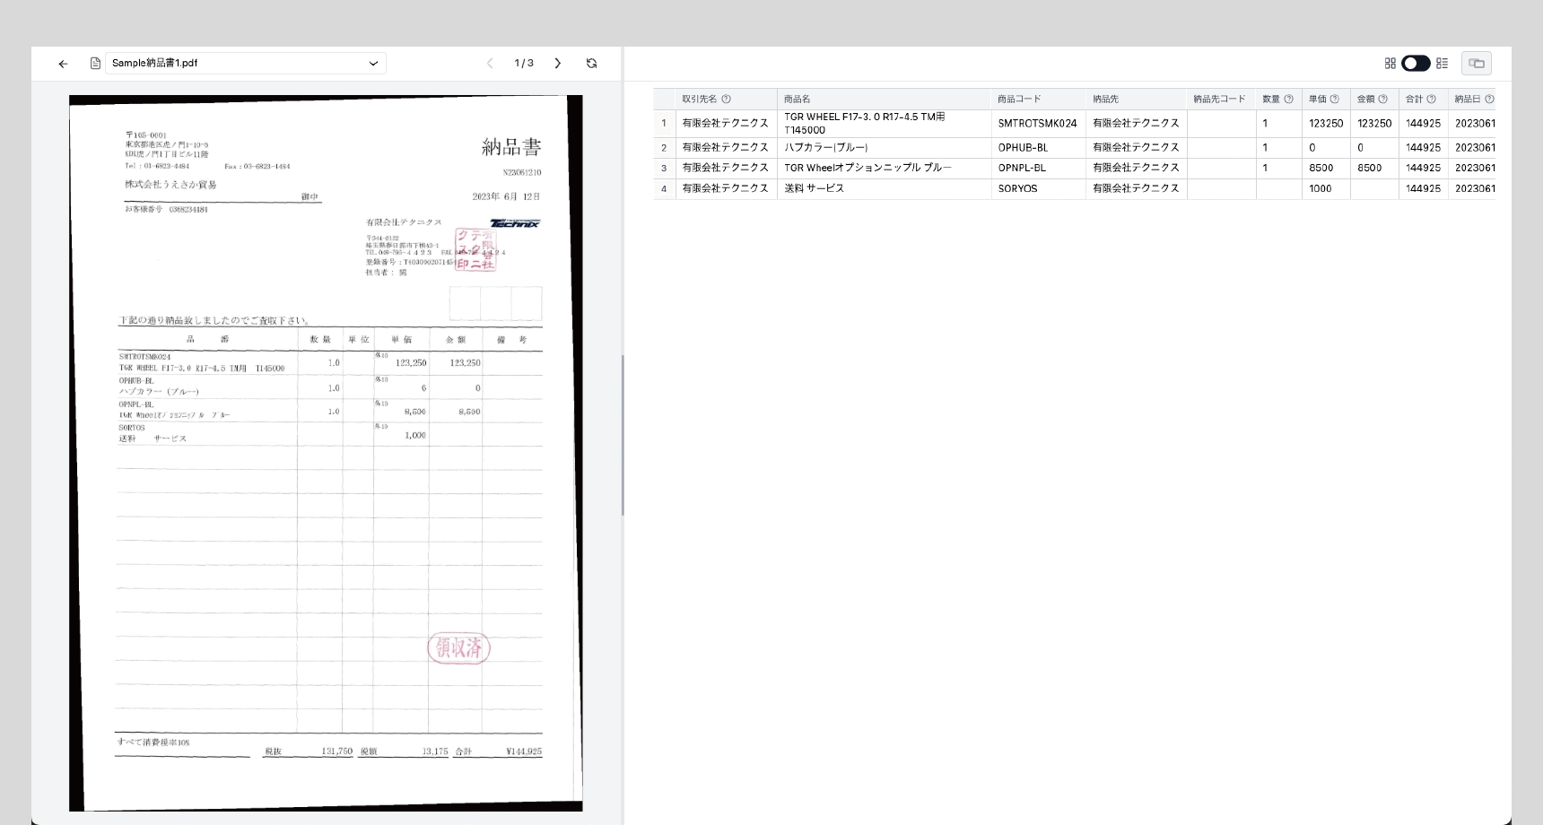This screenshot has width=1543, height=825.
Task: Click the side-by-side panel layout button
Action: (x=1476, y=64)
